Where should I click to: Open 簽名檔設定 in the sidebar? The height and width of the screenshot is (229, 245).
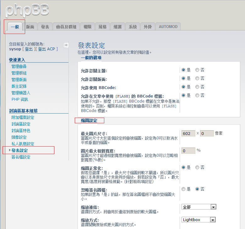(21, 157)
